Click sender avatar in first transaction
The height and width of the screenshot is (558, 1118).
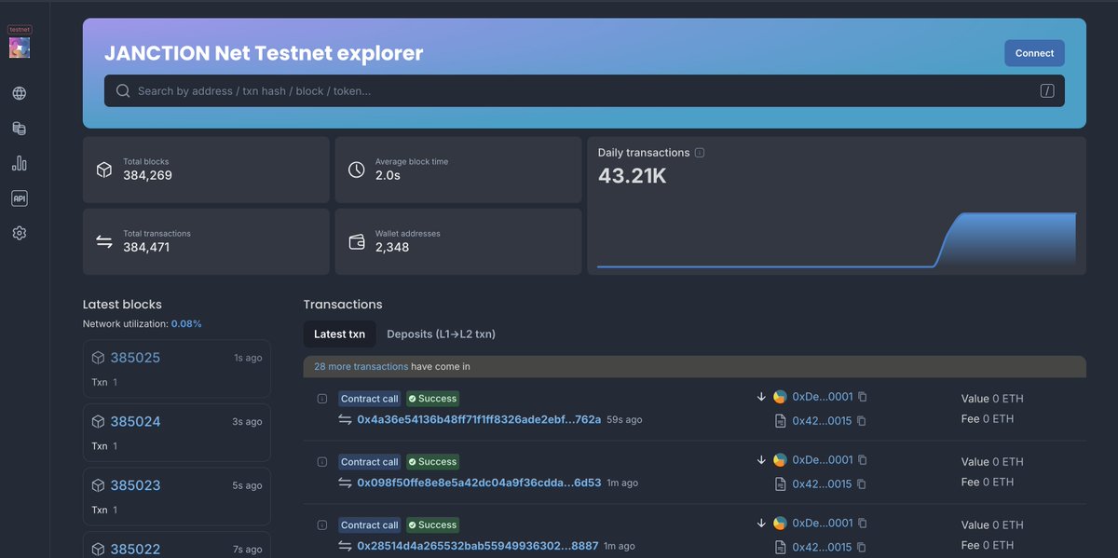tap(780, 397)
